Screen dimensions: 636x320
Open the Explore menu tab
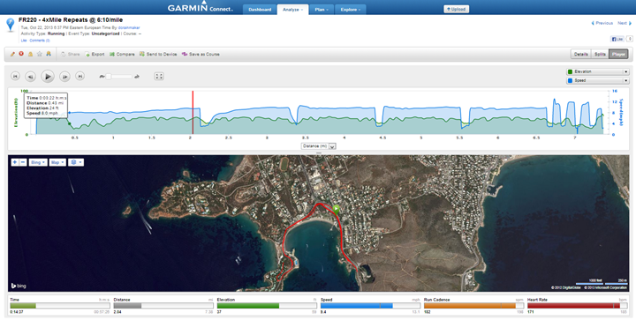351,10
